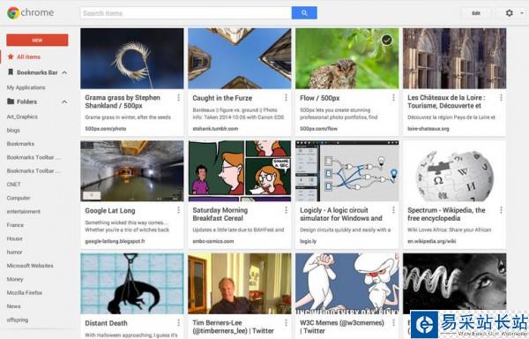The width and height of the screenshot is (529, 339).
Task: Open more options for Saturday Morning Breakfast Cereal
Action: coord(286,210)
